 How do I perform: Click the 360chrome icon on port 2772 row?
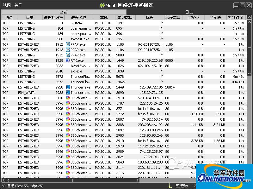click(x=68, y=114)
